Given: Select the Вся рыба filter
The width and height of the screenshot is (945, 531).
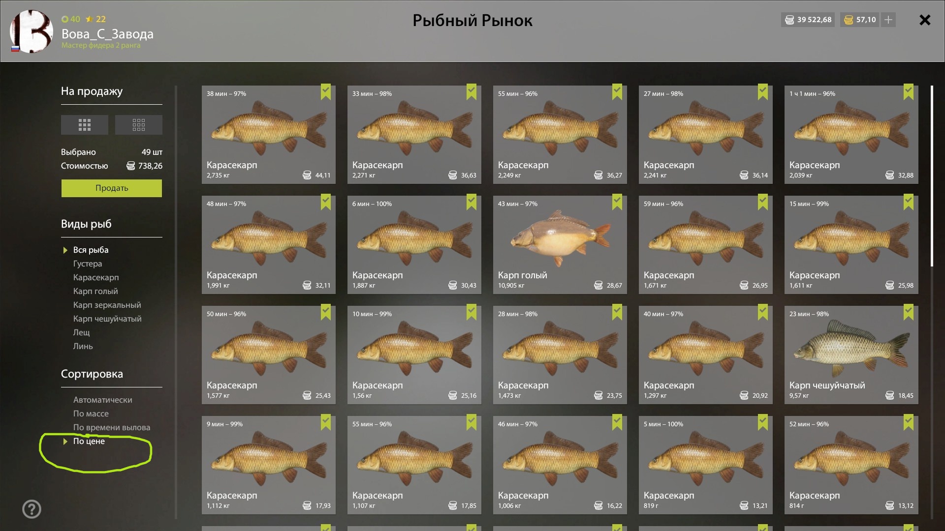Looking at the screenshot, I should coord(91,250).
